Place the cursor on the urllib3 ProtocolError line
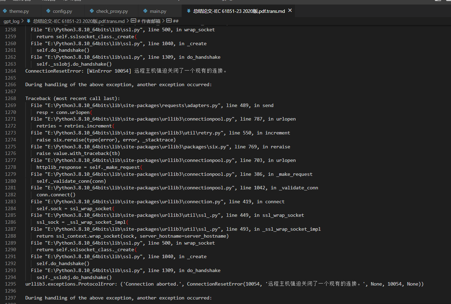Image resolution: width=451 pixels, height=304 pixels. point(225,284)
